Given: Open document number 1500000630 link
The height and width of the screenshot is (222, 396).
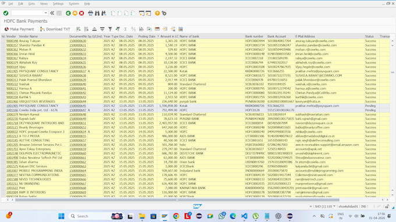Looking at the screenshot, I should (x=78, y=41).
